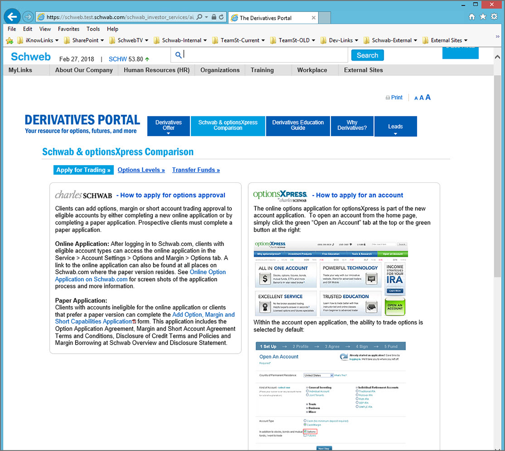The width and height of the screenshot is (505, 451).
Task: Open Training navigation item
Action: 262,70
